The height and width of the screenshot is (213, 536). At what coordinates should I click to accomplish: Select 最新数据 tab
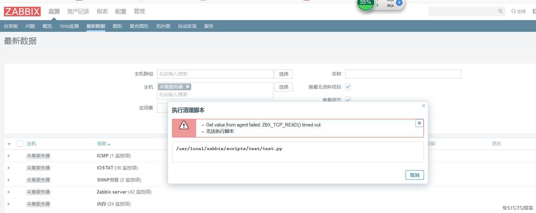pyautogui.click(x=96, y=26)
